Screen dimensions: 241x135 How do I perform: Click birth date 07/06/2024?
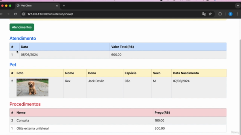tap(181, 81)
